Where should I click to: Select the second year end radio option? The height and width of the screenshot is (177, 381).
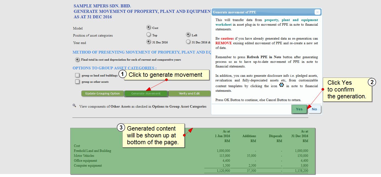(x=188, y=42)
